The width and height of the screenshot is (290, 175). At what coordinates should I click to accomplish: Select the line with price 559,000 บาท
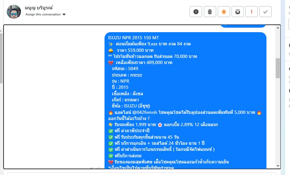click(131, 50)
